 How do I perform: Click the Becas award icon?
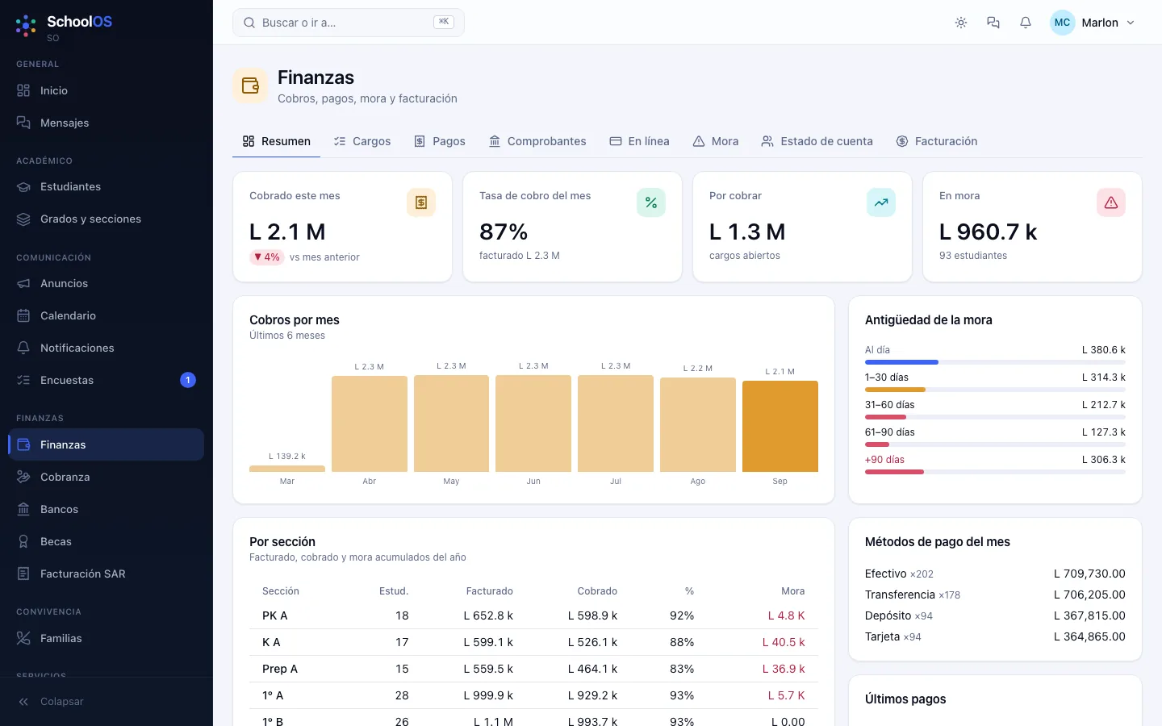point(23,541)
